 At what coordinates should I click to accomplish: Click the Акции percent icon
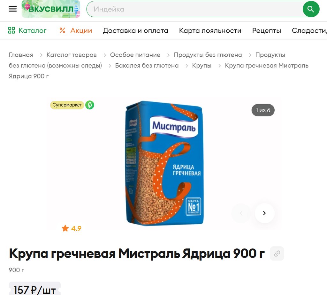click(x=62, y=30)
